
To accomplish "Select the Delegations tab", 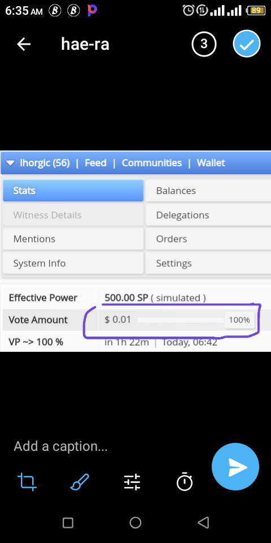I will (208, 215).
